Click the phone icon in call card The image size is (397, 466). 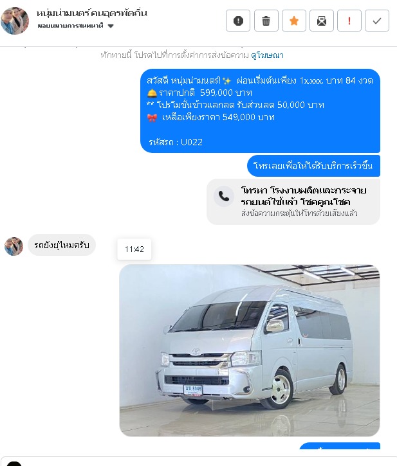coord(224,196)
